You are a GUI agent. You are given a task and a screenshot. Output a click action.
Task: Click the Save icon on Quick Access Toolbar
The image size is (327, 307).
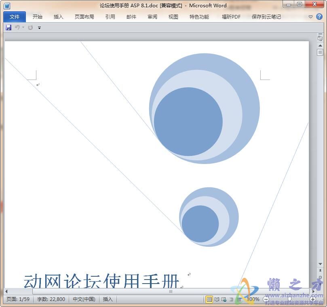pos(8,27)
